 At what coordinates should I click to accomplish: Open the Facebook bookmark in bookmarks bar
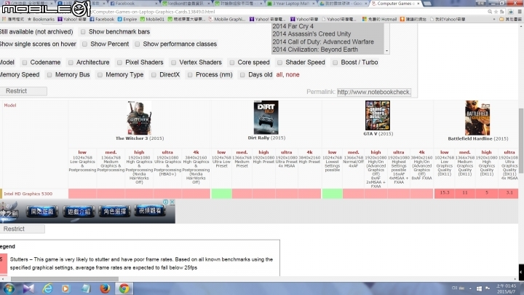tap(102, 20)
